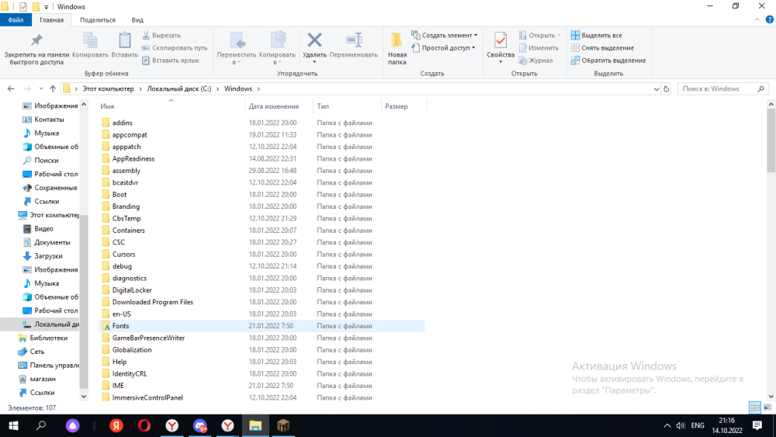Go back with the back arrow
Screen dimensions: 776x437
pos(11,88)
